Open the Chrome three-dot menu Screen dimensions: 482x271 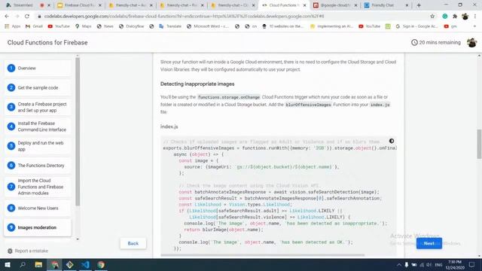(475, 17)
